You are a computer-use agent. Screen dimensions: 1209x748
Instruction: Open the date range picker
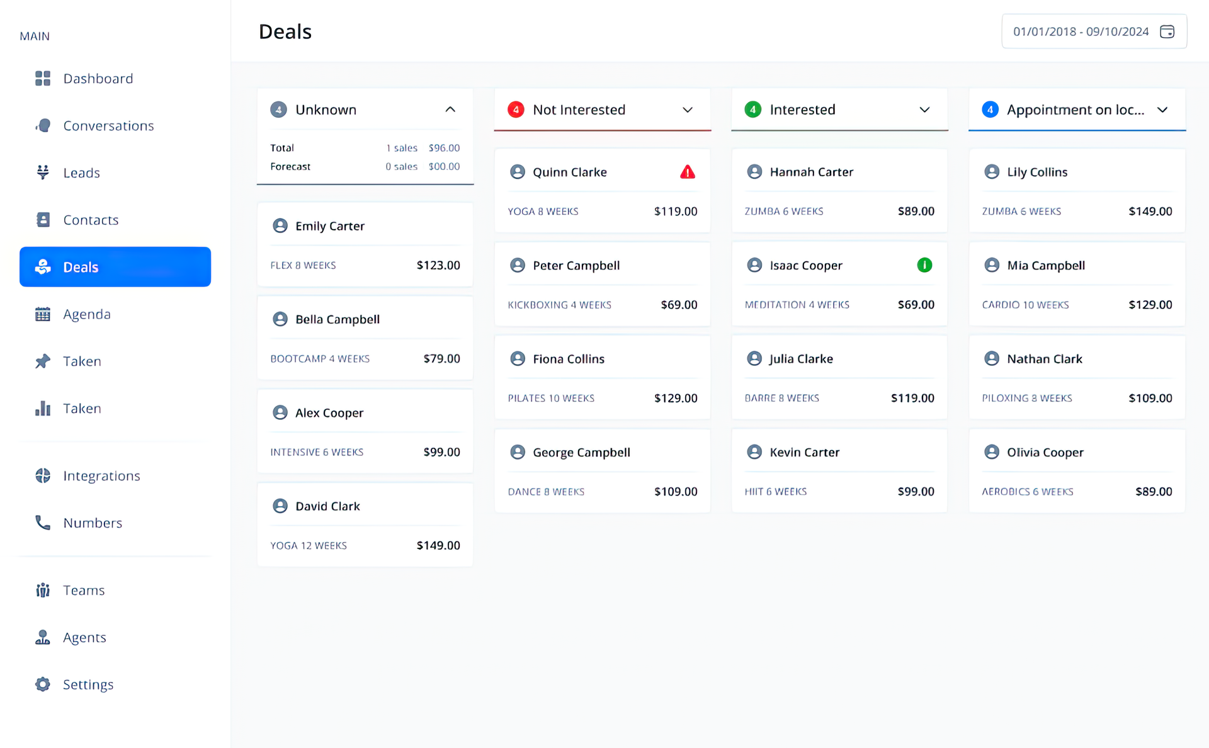[x=1094, y=31]
